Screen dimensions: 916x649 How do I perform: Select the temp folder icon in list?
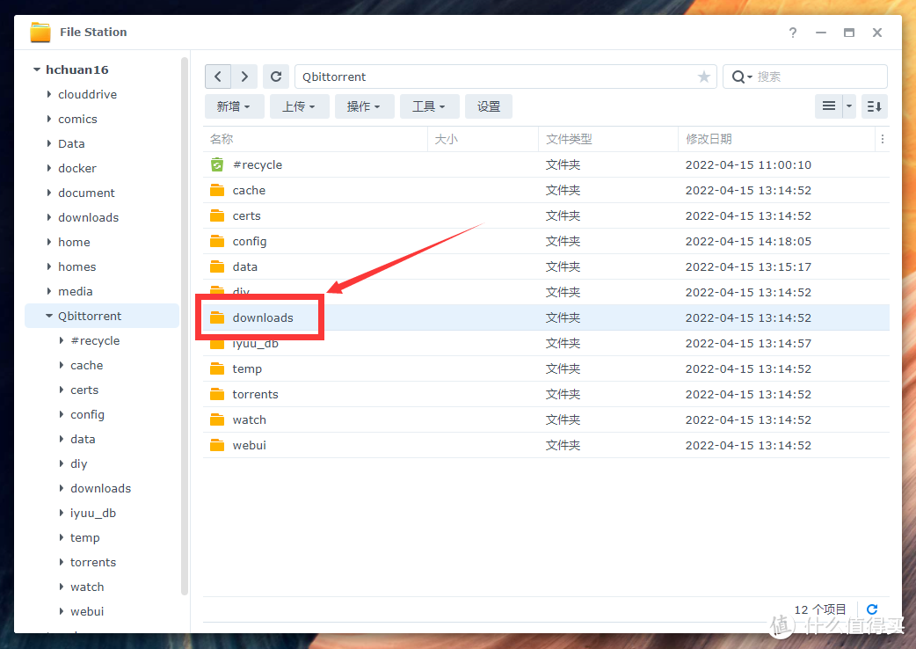click(x=217, y=368)
